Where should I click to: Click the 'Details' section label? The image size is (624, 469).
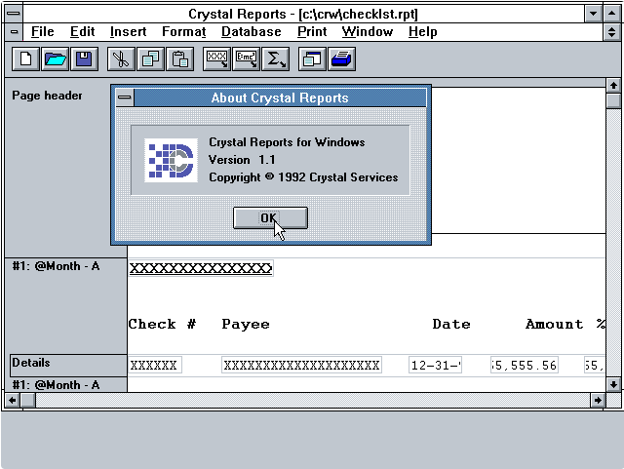pos(31,363)
